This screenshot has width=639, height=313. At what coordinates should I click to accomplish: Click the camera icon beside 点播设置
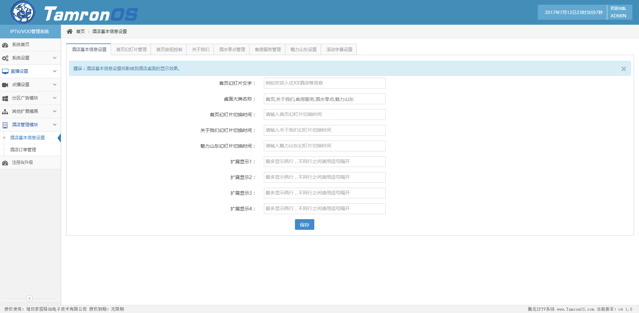click(x=5, y=85)
